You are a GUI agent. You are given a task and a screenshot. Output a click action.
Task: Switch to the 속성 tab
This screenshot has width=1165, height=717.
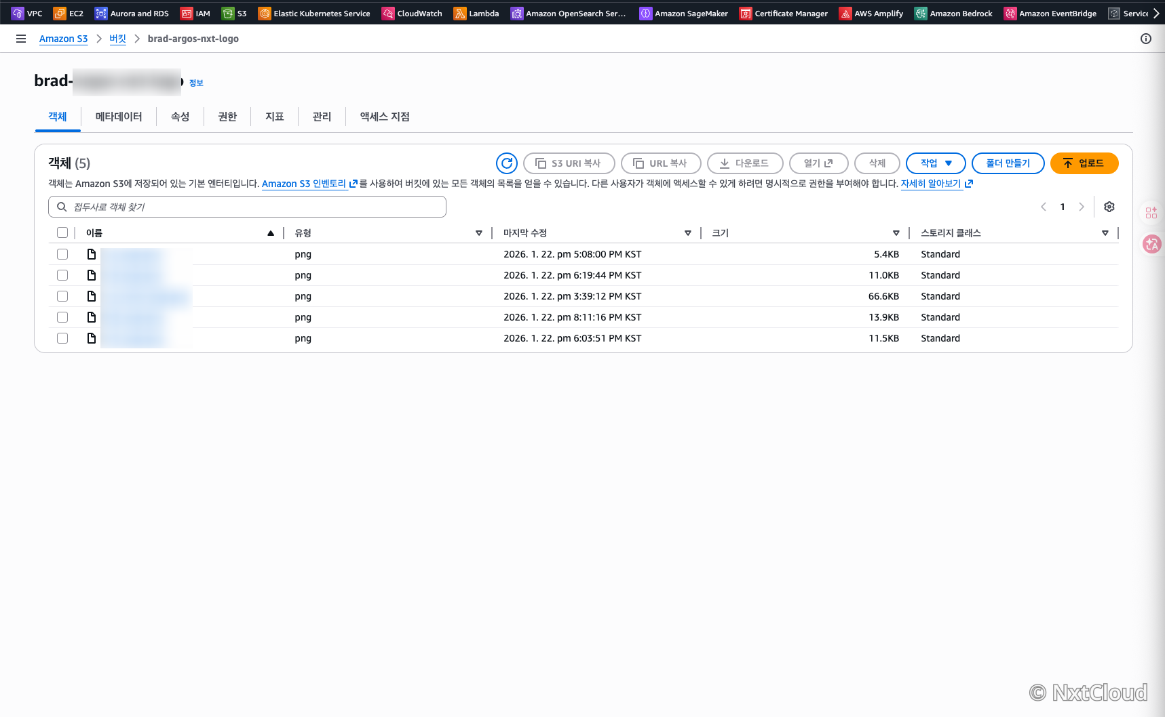180,117
